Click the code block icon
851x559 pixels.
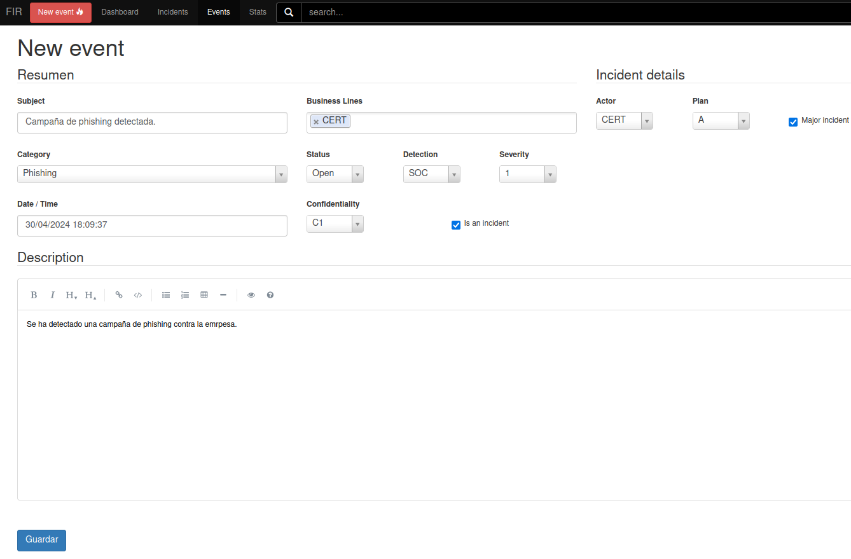point(137,295)
